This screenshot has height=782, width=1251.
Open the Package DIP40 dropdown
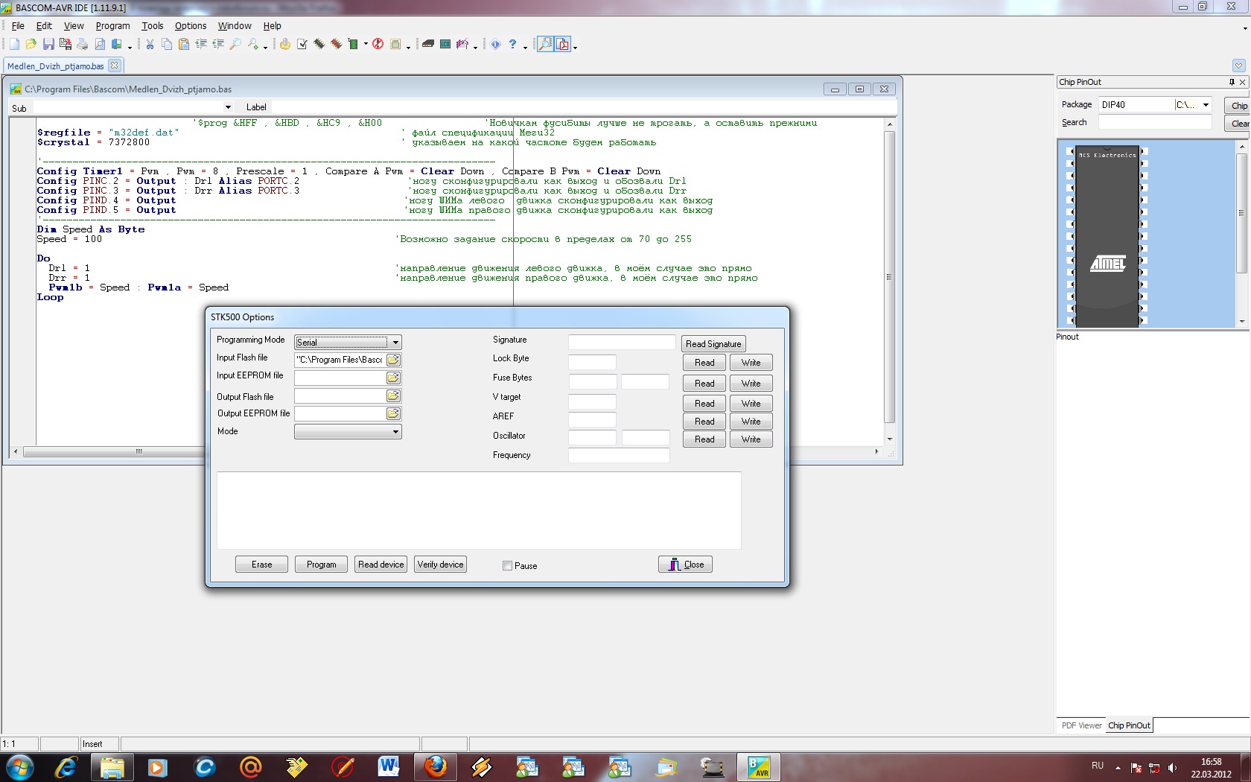pos(1206,105)
